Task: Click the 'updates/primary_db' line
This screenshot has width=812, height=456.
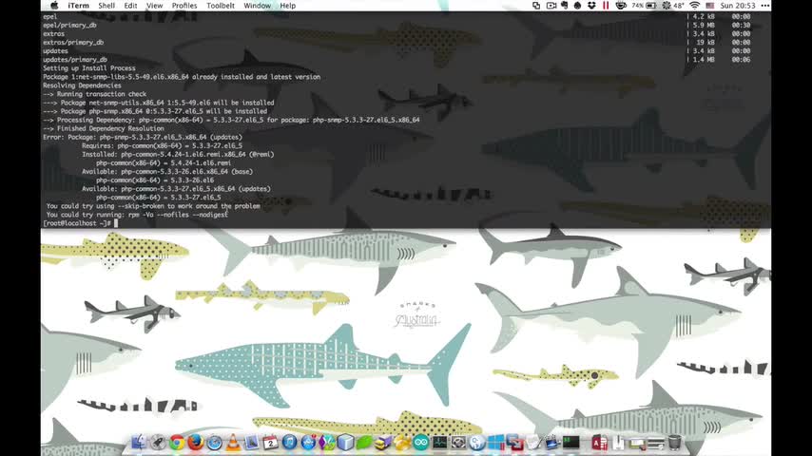Action: click(75, 60)
